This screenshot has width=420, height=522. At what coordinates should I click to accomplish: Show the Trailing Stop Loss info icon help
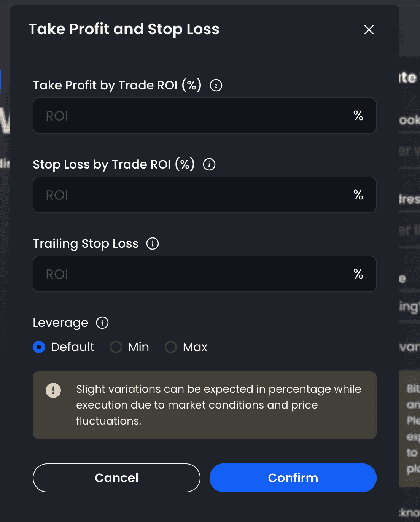coord(153,243)
